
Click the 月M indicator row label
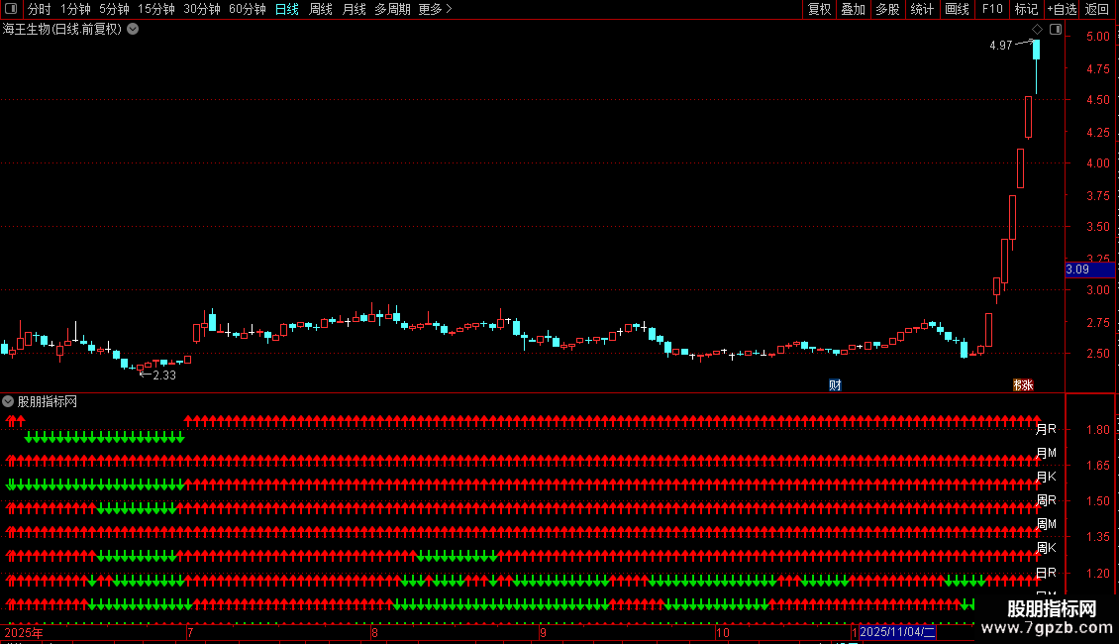(x=1046, y=453)
